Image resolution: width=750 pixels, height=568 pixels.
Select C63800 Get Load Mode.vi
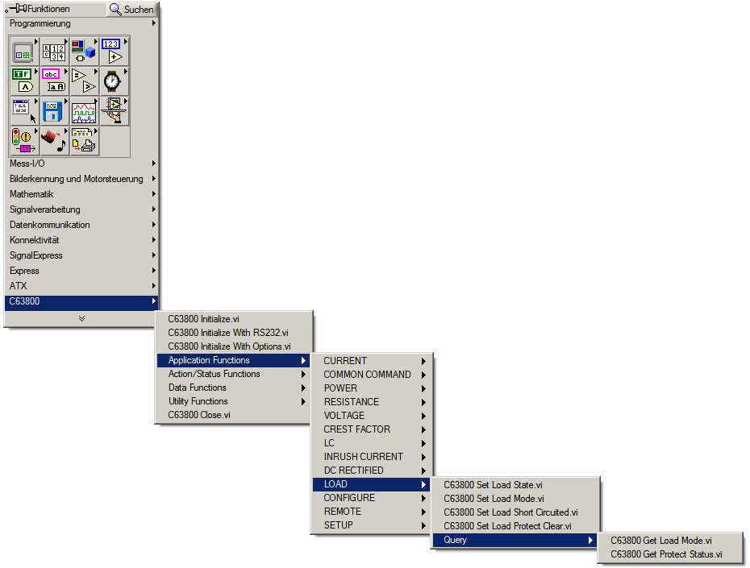(x=670, y=541)
